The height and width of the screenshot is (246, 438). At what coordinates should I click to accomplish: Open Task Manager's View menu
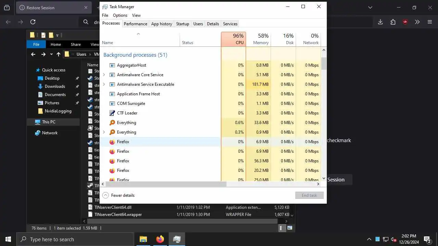(136, 15)
